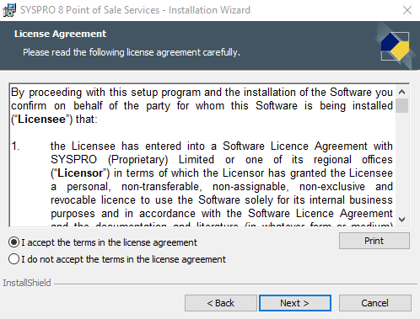420x319 pixels.
Task: Click the license scrollbar up arrow
Action: click(402, 92)
